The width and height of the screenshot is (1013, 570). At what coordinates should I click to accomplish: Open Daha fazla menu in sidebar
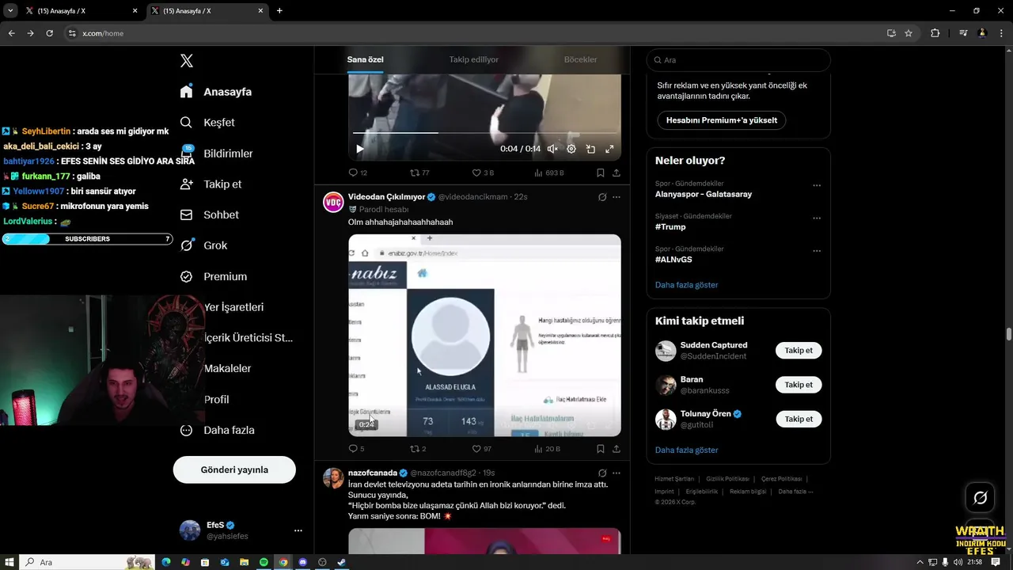217,430
